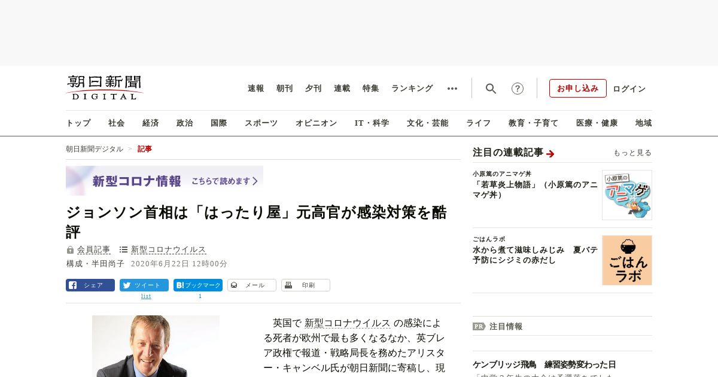The height and width of the screenshot is (377, 718).
Task: Click the date 2020年6月22日 12時00分
Action: [179, 264]
